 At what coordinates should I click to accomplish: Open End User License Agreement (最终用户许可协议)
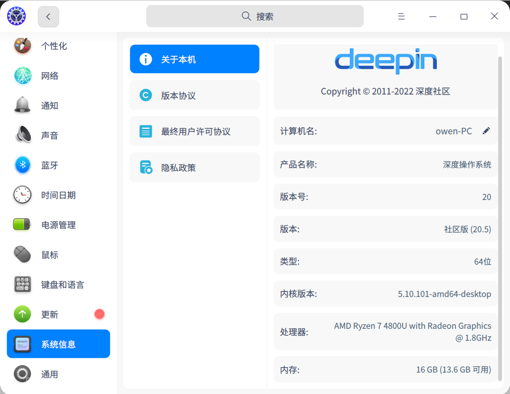pos(195,131)
